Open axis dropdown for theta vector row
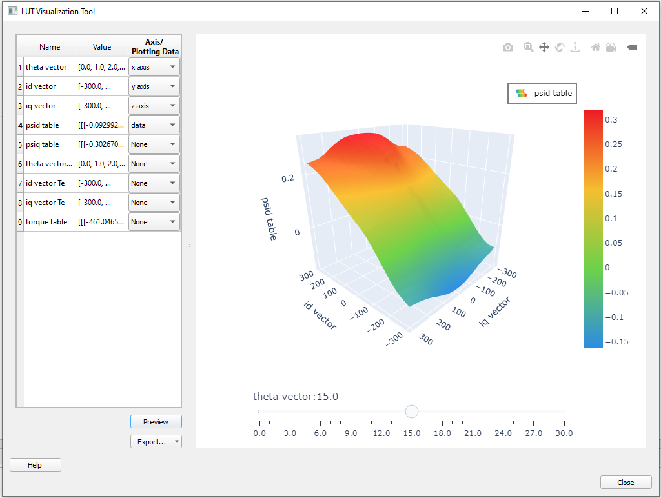This screenshot has width=661, height=498. coord(154,67)
